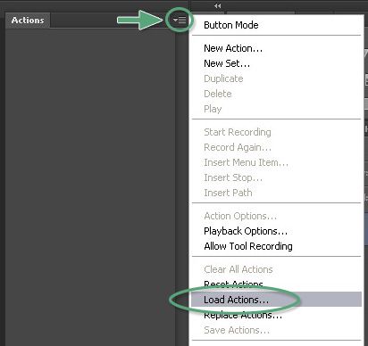Toggle Allow Tool Recording option
This screenshot has height=346, width=368.
(x=248, y=246)
